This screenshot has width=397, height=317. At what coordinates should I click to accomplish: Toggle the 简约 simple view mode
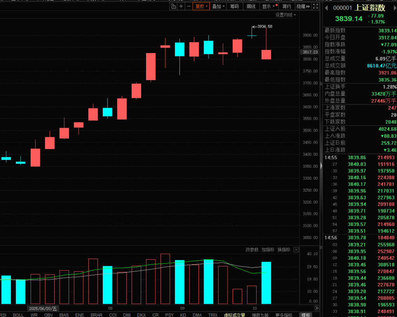(287, 6)
